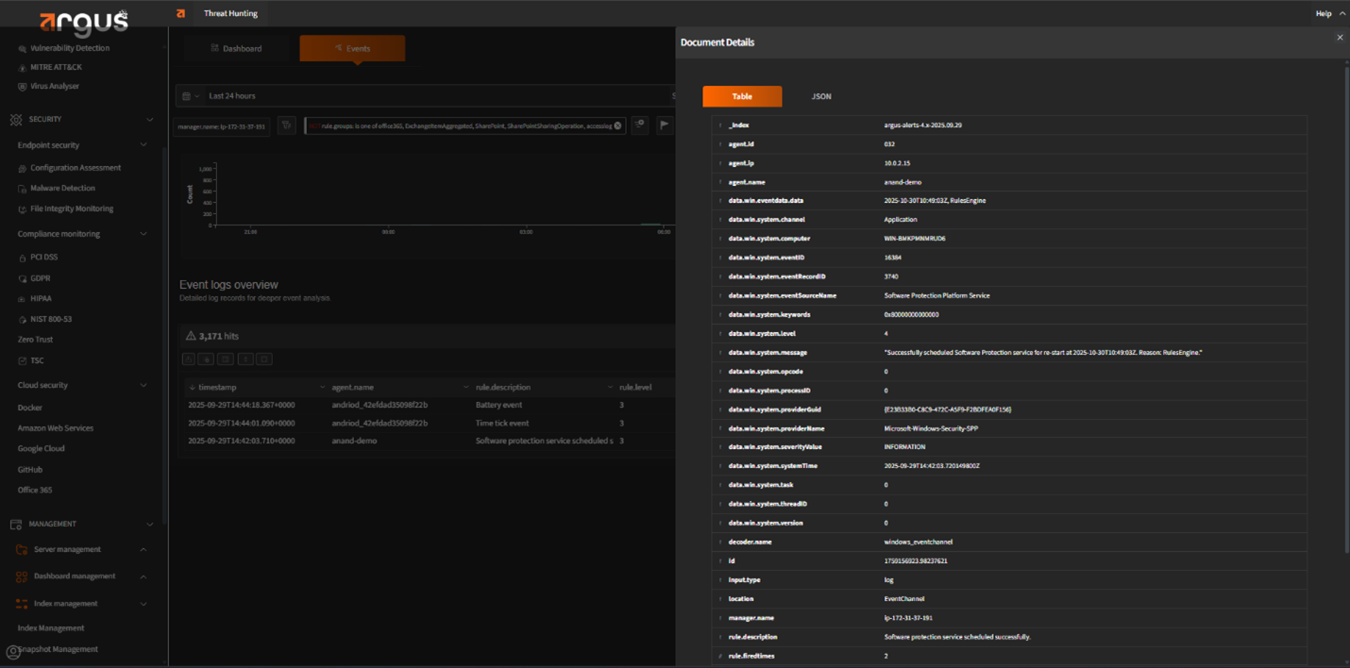
Task: Expand the Dashboard management section
Action: tap(143, 576)
